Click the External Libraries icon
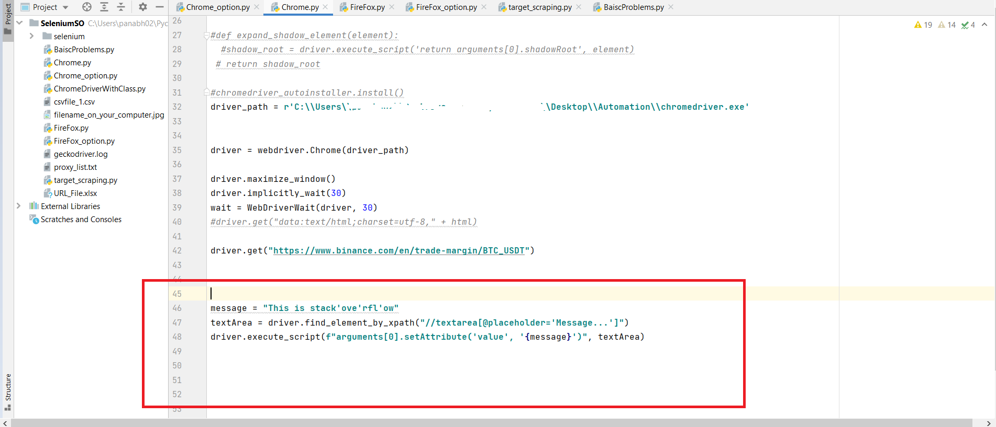This screenshot has width=996, height=427. tap(34, 206)
